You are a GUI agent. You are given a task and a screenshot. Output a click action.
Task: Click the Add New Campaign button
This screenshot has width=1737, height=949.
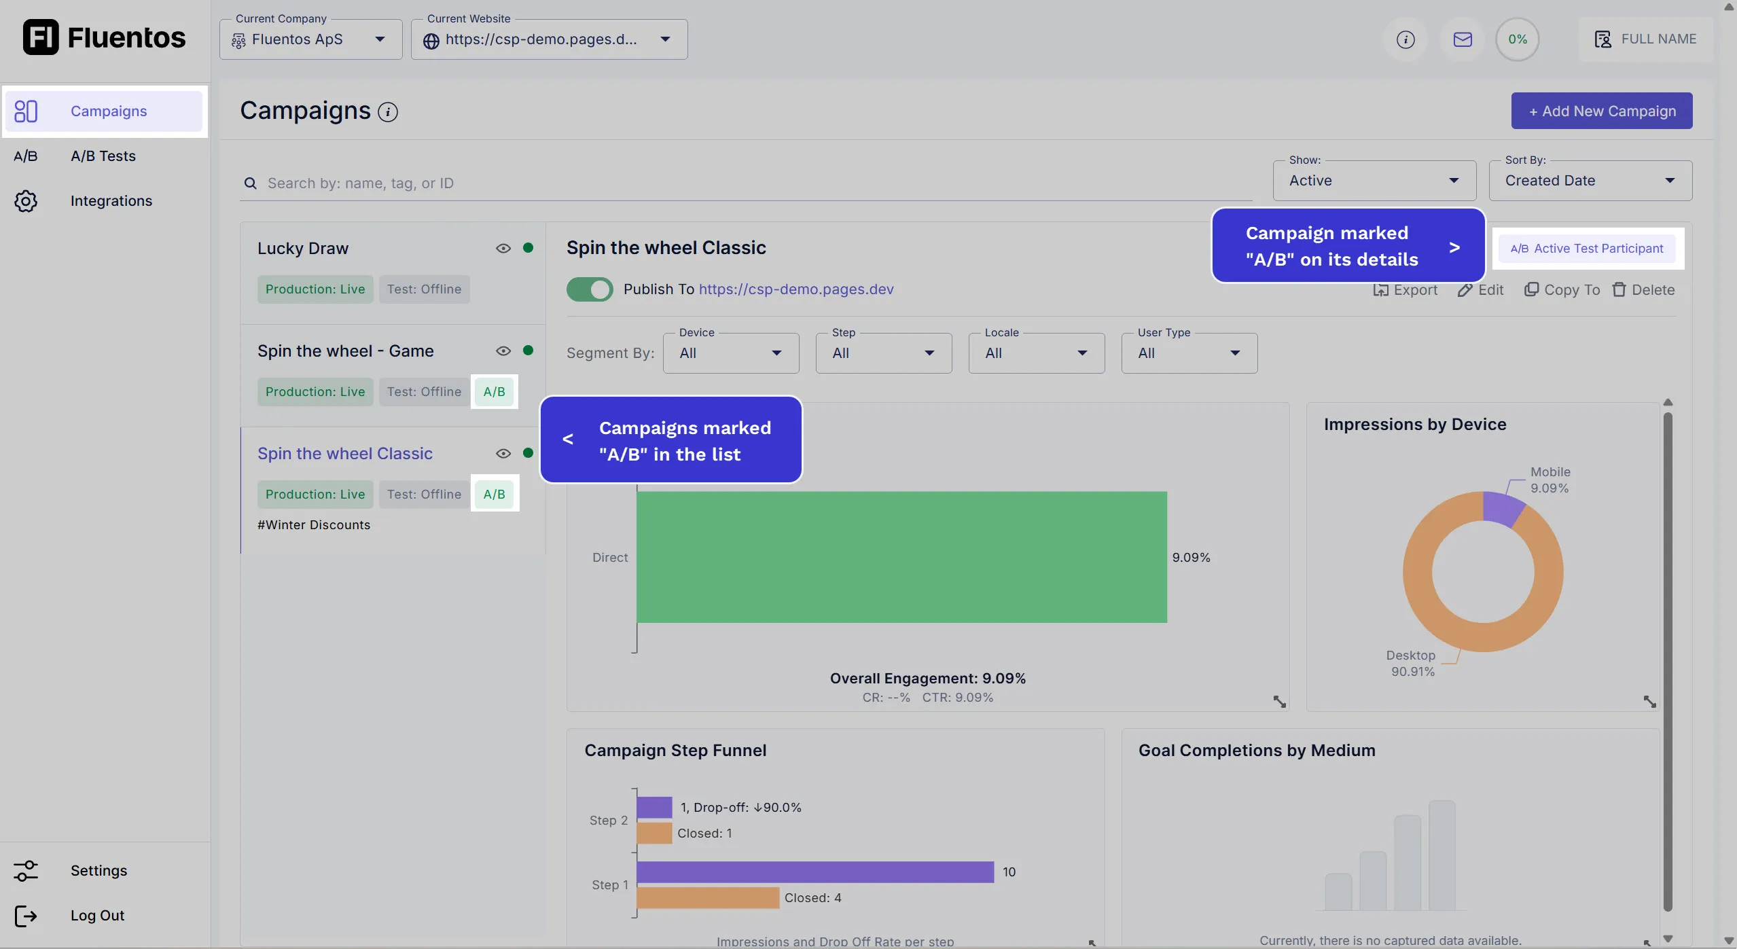[x=1600, y=110]
